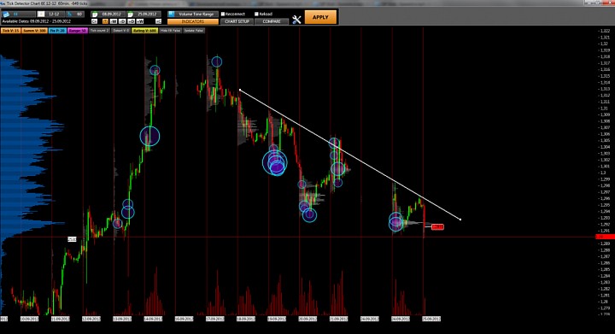Viewport: 615px width, 334px height.
Task: Switch to the CHART SETUP tab
Action: click(x=237, y=21)
